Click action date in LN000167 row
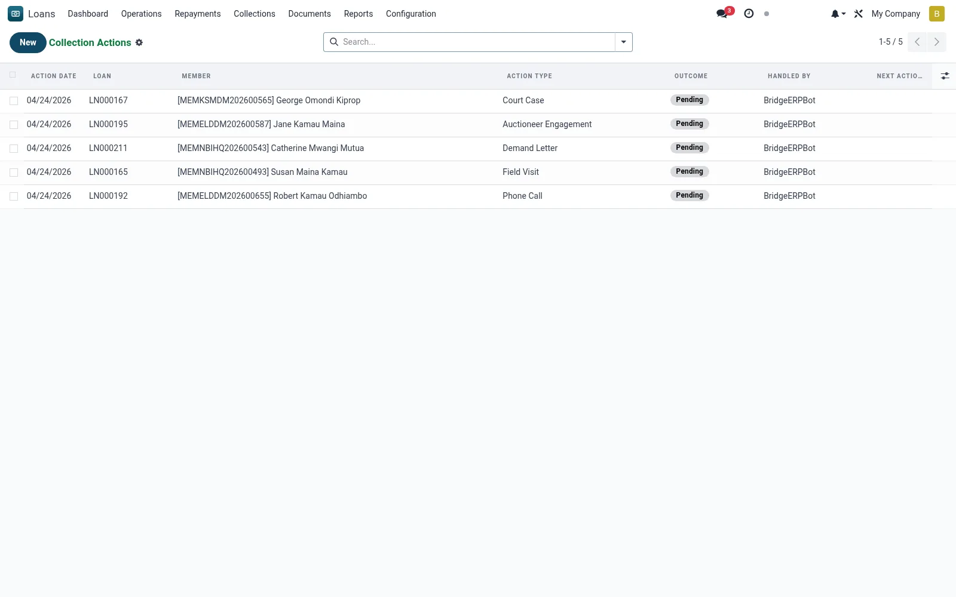The image size is (956, 597). [49, 100]
